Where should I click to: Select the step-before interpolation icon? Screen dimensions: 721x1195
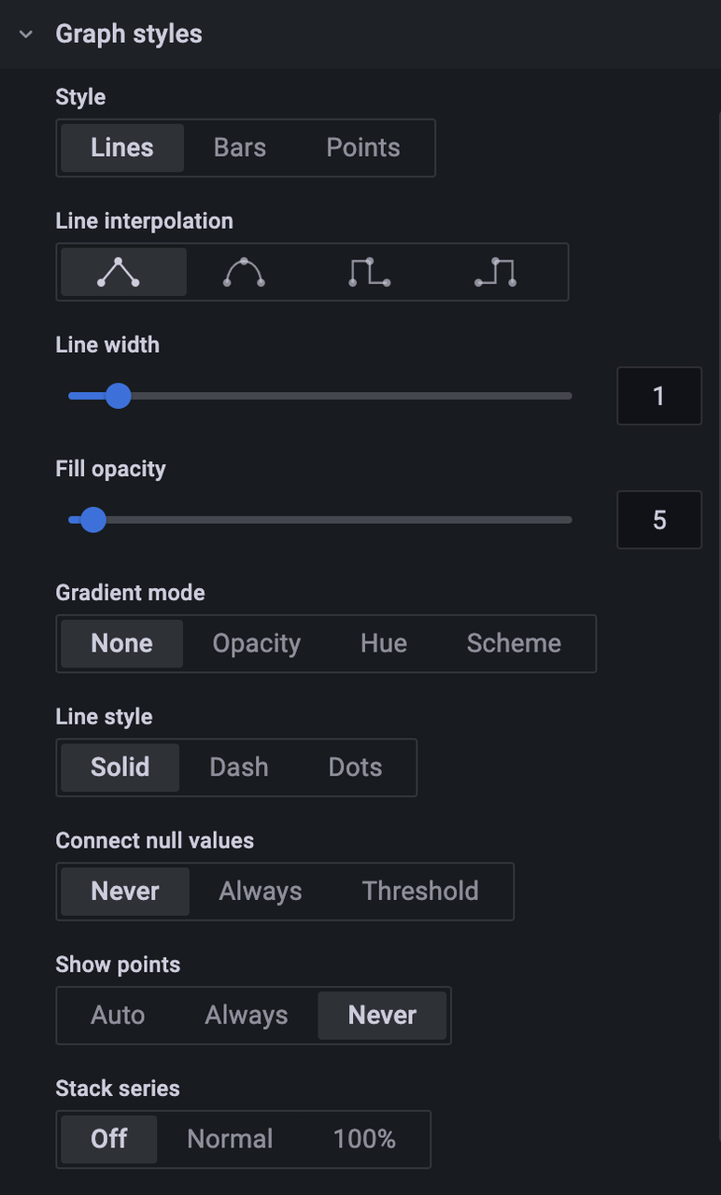click(x=368, y=272)
